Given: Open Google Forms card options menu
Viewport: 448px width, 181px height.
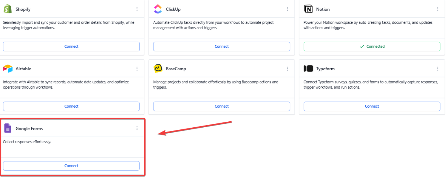Looking at the screenshot, I should coord(137,128).
